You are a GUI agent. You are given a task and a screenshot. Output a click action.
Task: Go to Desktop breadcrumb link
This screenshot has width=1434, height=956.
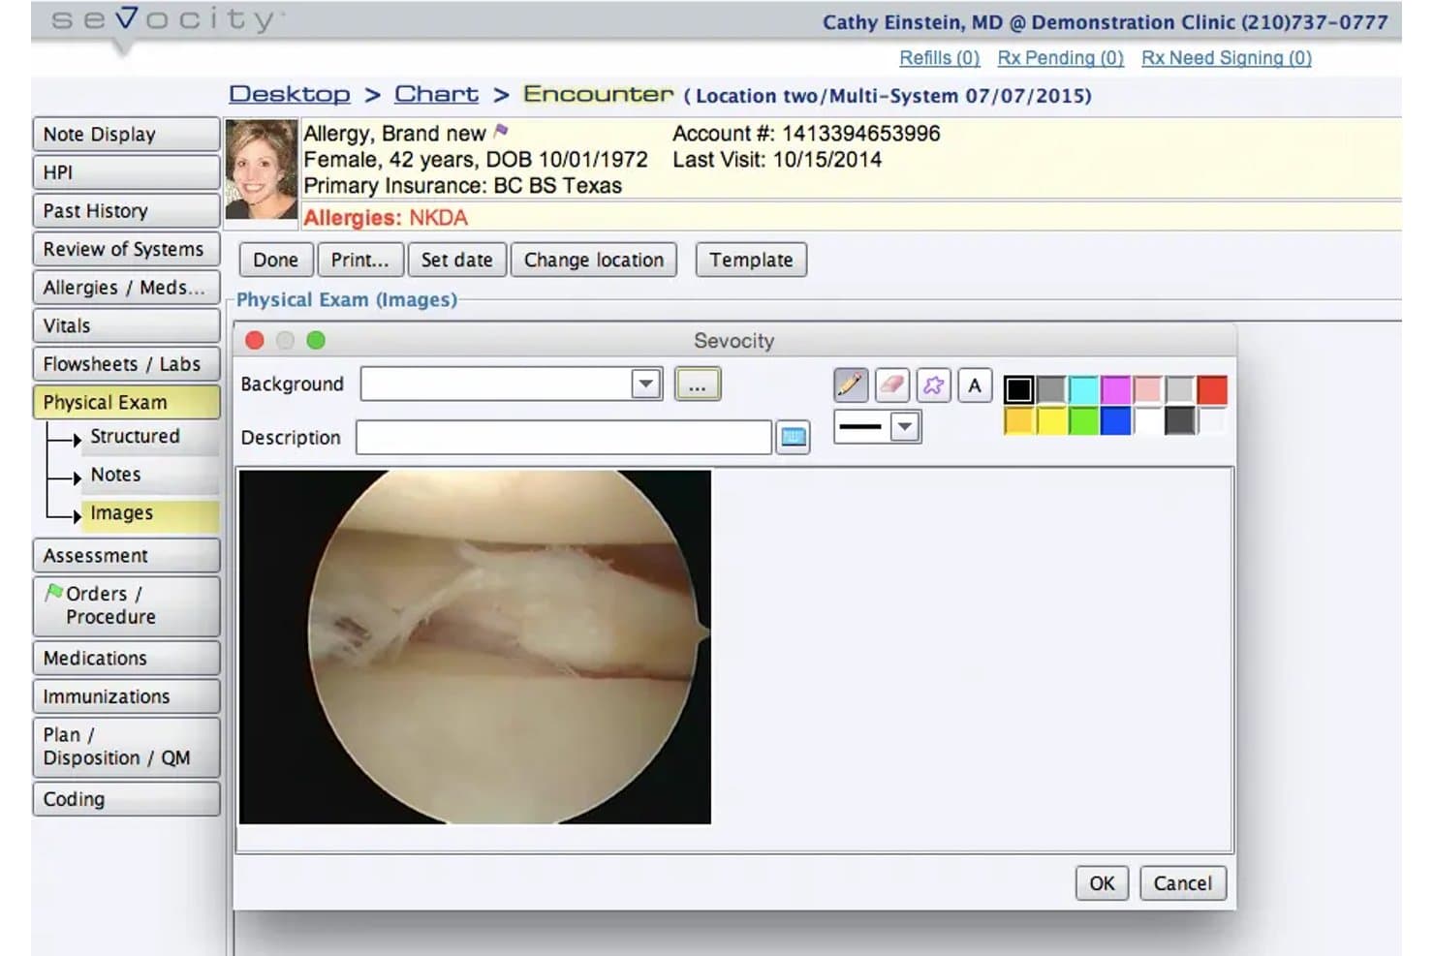(x=290, y=94)
